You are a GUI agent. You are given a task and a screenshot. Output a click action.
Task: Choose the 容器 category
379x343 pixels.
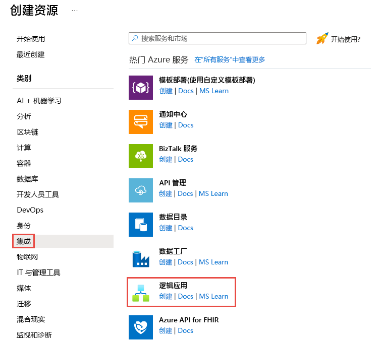coord(24,163)
